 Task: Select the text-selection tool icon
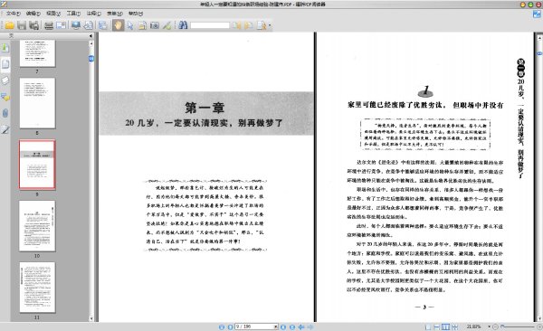(142, 25)
